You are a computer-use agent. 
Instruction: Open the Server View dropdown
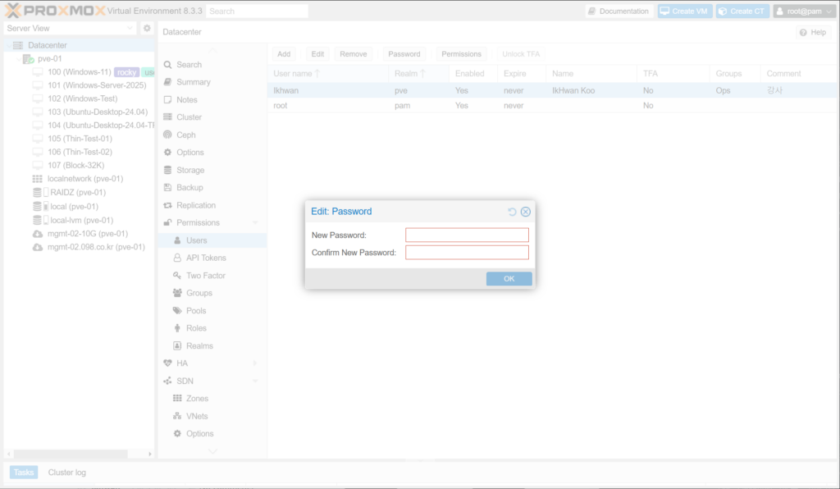point(70,28)
